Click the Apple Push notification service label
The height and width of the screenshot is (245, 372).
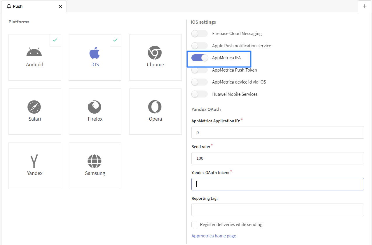click(242, 46)
